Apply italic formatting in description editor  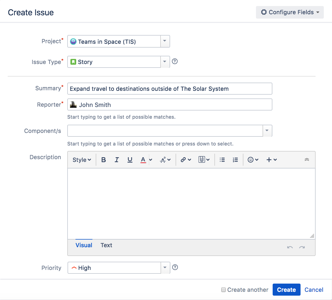(x=117, y=160)
